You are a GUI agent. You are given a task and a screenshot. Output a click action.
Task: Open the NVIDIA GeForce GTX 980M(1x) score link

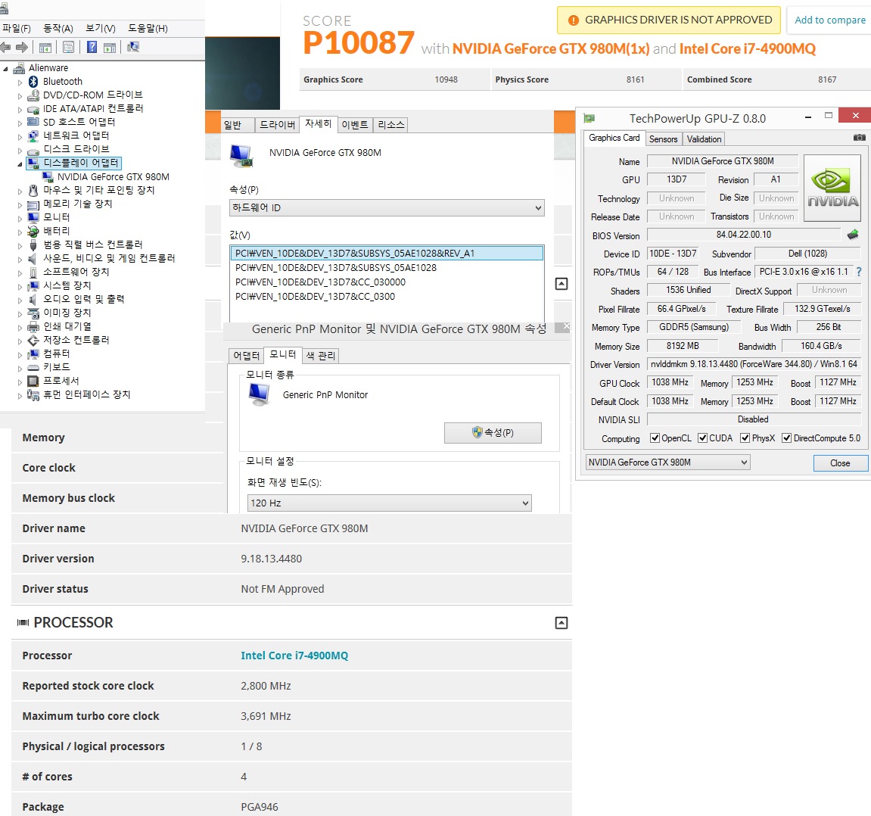pyautogui.click(x=550, y=49)
